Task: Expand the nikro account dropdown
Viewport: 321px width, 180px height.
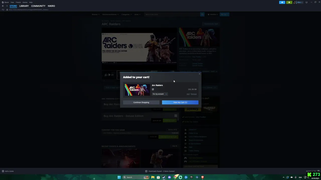Action: tap(300, 2)
